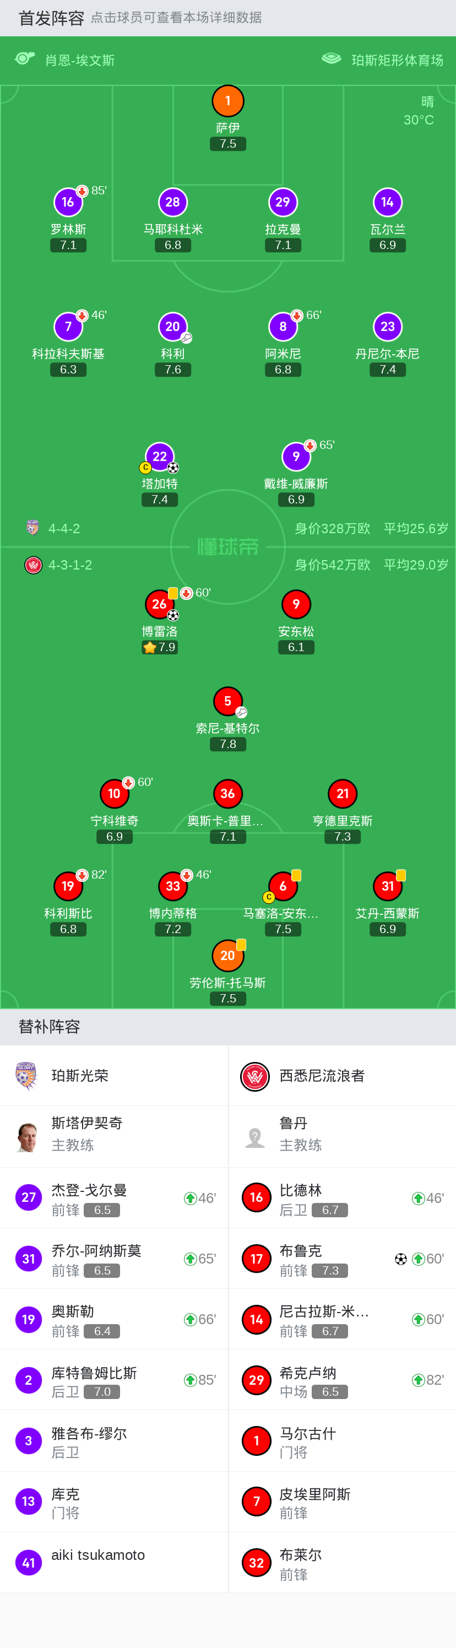Click Borrello's 7.9 star rating
Screen dimensions: 456x1648
160,647
